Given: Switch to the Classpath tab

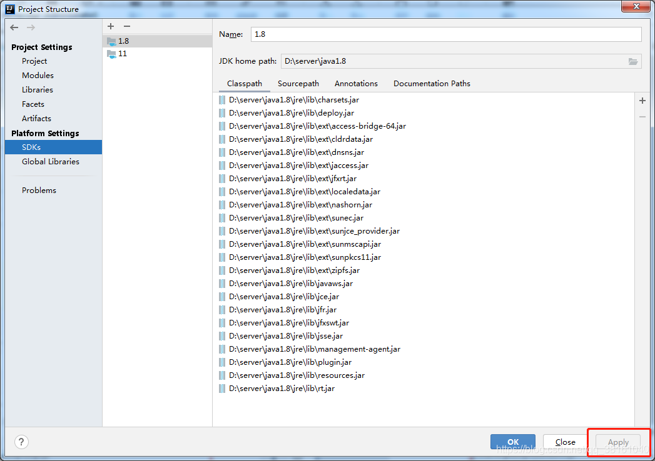Looking at the screenshot, I should 245,84.
